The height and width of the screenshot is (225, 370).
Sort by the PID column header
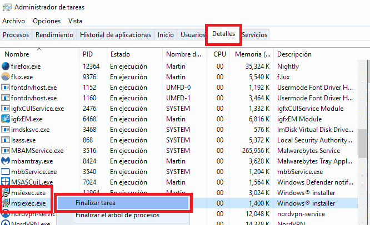93,54
